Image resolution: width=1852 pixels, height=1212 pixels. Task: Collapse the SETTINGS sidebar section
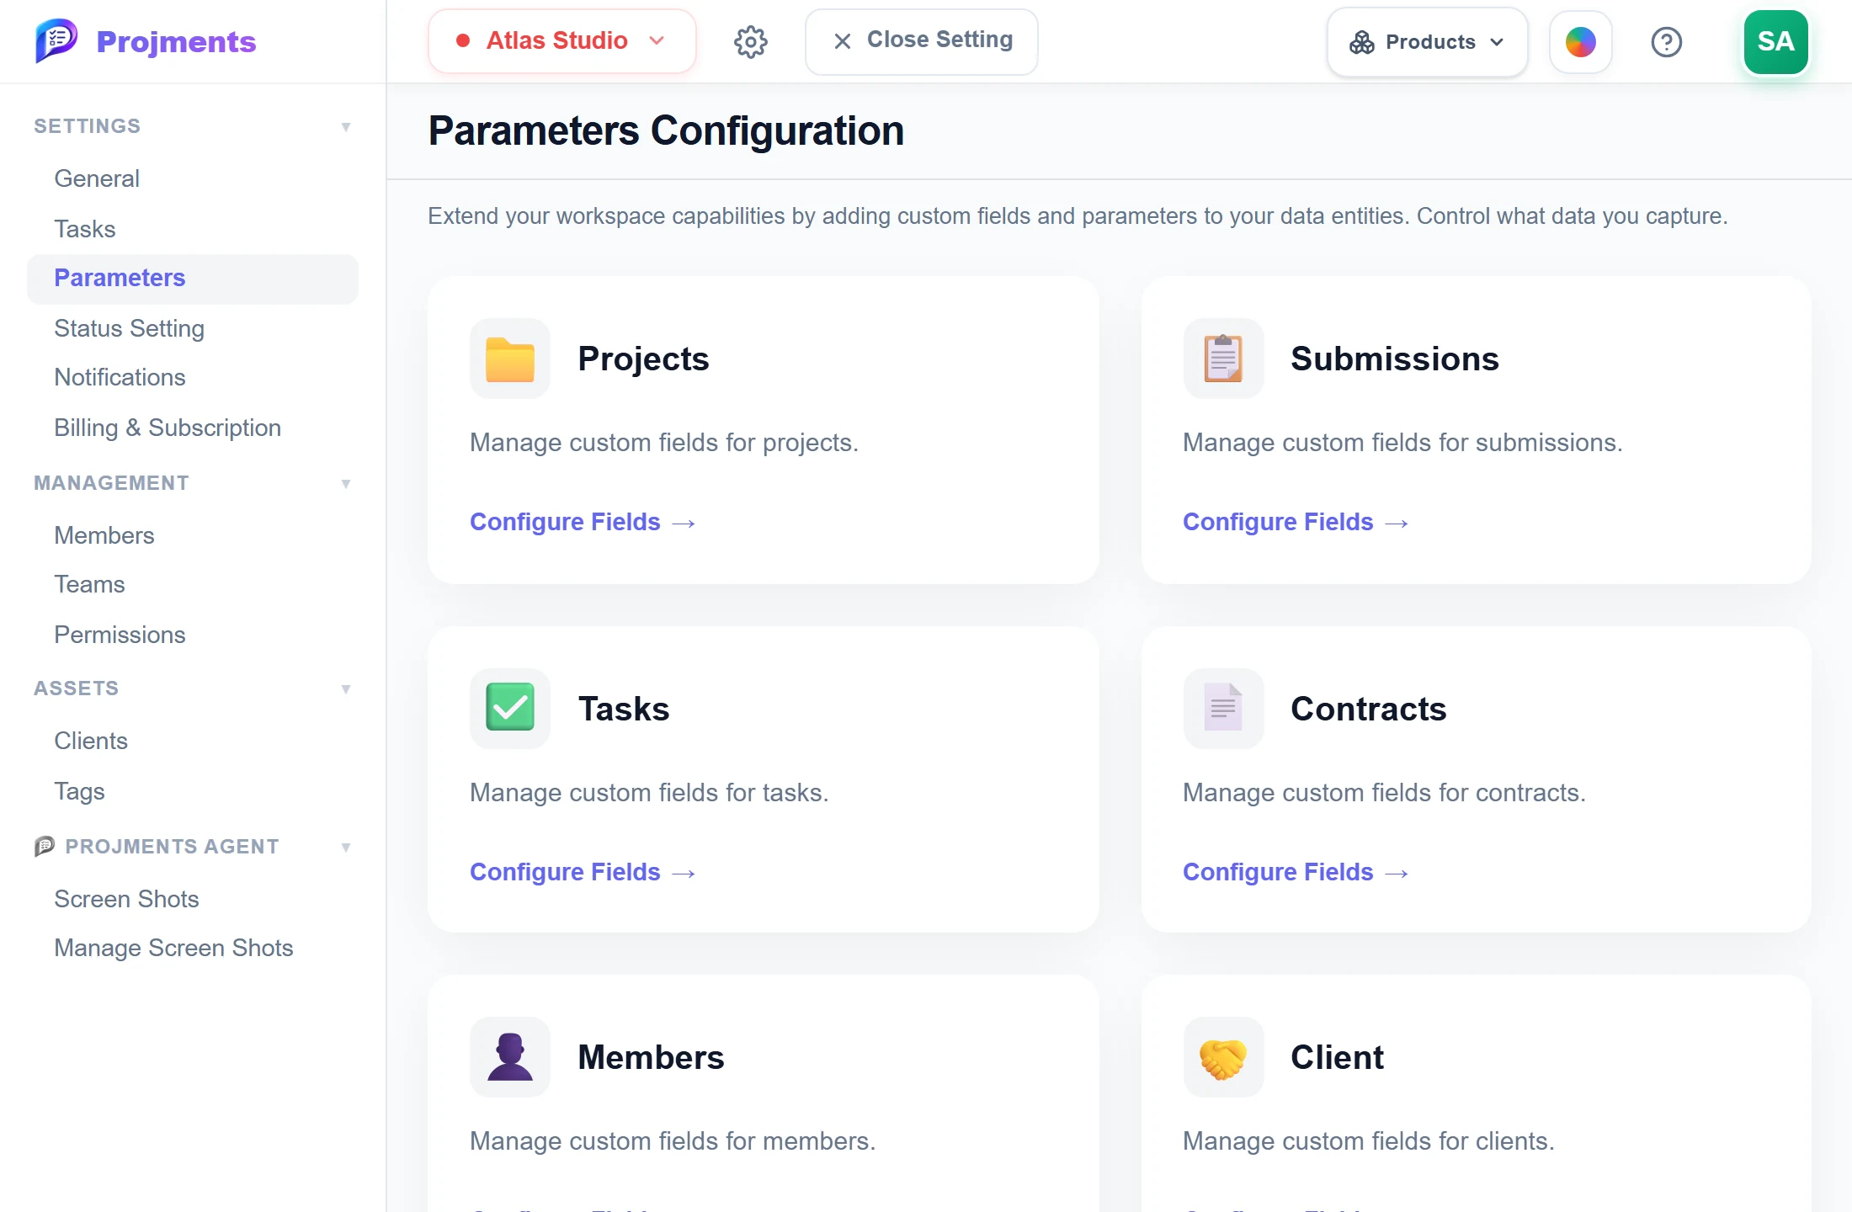[345, 127]
